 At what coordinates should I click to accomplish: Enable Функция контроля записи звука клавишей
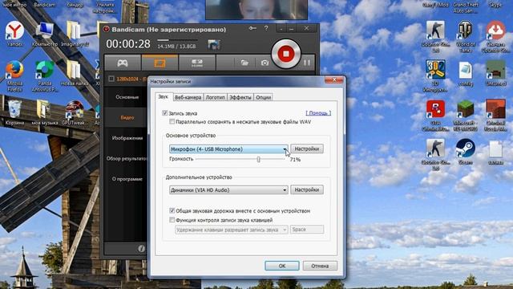coord(172,220)
